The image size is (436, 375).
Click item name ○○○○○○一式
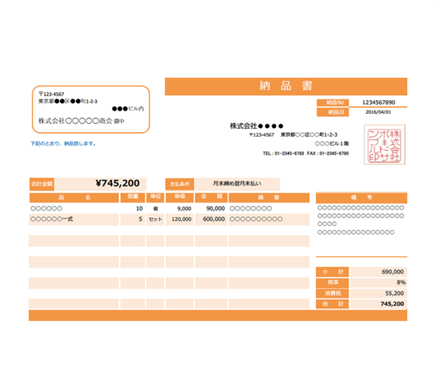[52, 219]
